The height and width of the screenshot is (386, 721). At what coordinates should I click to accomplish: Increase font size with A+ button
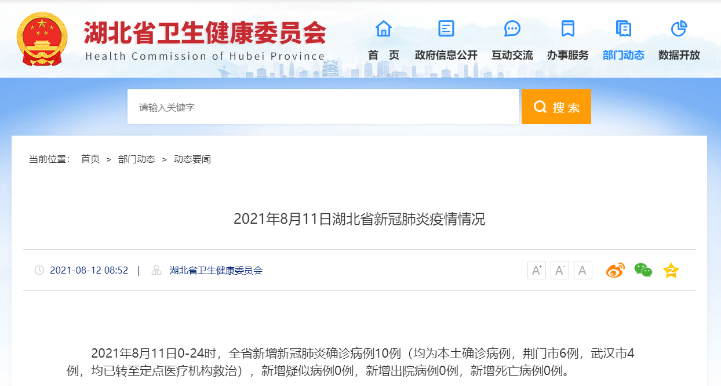pos(537,270)
